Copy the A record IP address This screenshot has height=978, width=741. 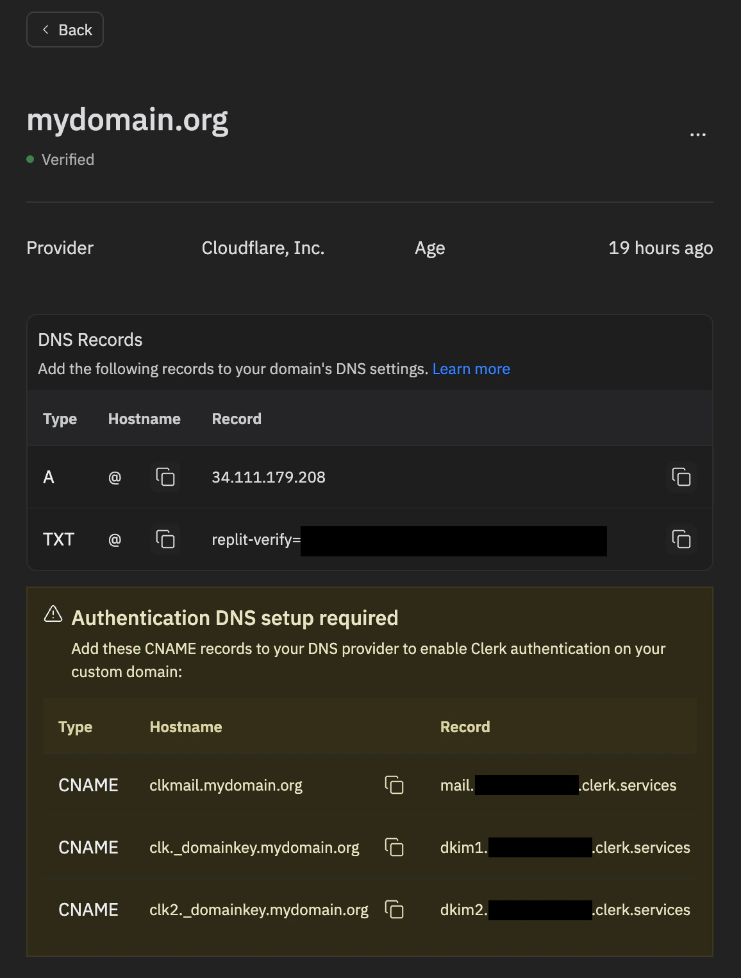coord(681,477)
